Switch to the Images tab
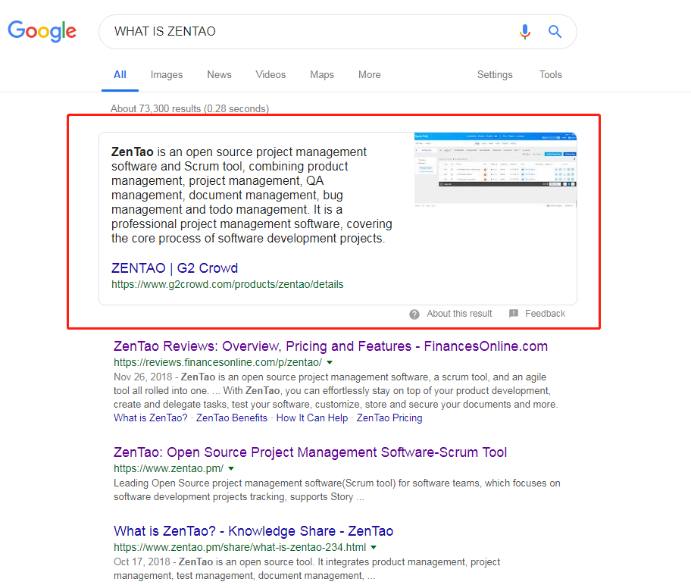Image resolution: width=691 pixels, height=588 pixels. (167, 75)
